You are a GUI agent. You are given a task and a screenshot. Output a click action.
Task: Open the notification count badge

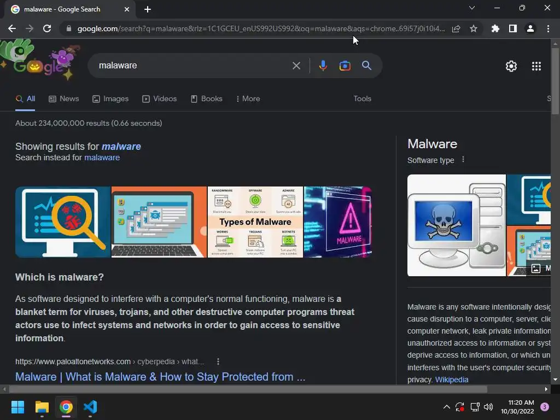click(x=545, y=407)
